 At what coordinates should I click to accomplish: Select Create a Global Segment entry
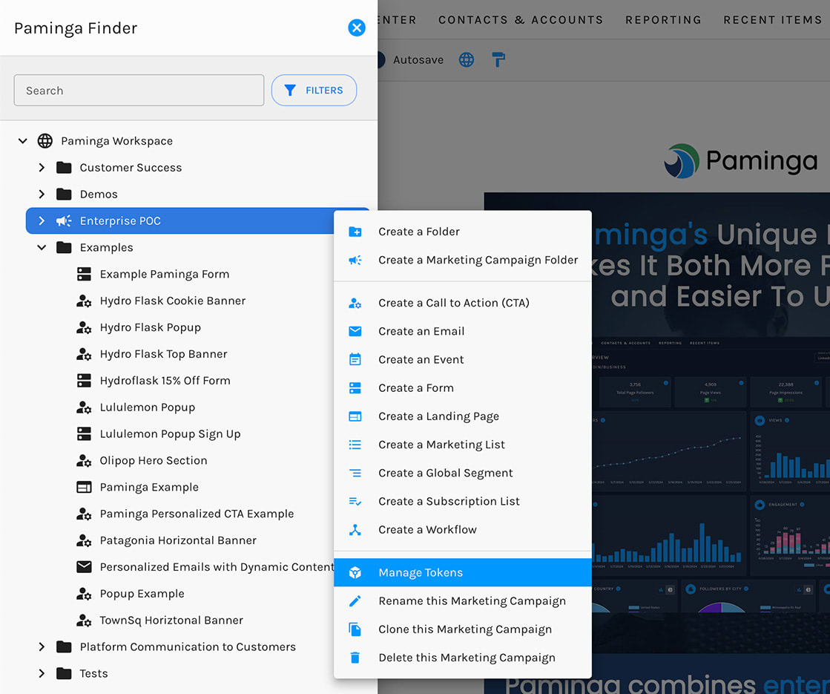pos(463,473)
